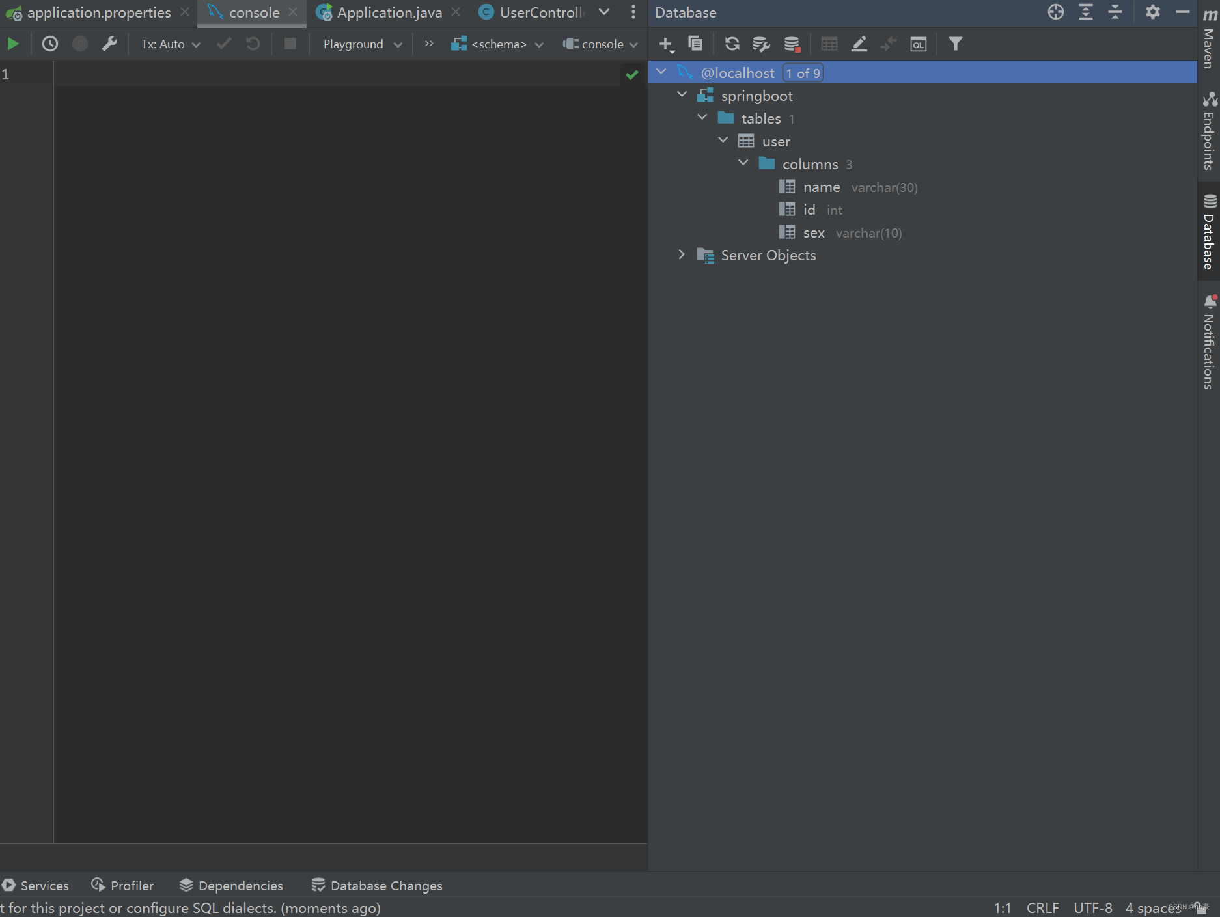Click the rollback icon

pos(253,44)
